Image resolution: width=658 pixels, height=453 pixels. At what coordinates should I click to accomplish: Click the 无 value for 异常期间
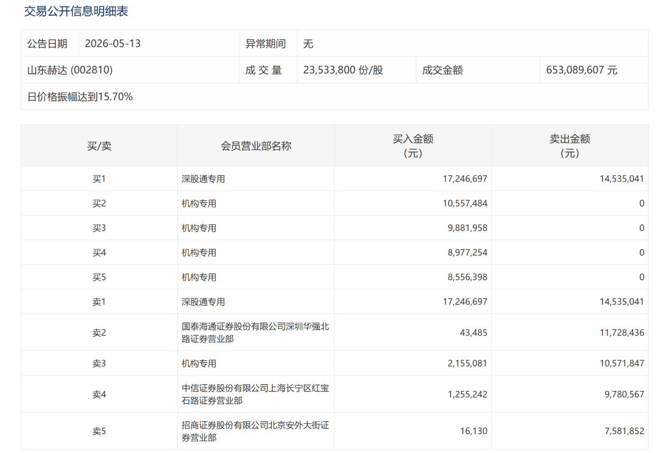pyautogui.click(x=308, y=44)
